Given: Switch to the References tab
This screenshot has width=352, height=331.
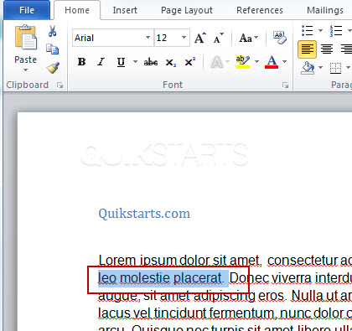Looking at the screenshot, I should coord(260,10).
